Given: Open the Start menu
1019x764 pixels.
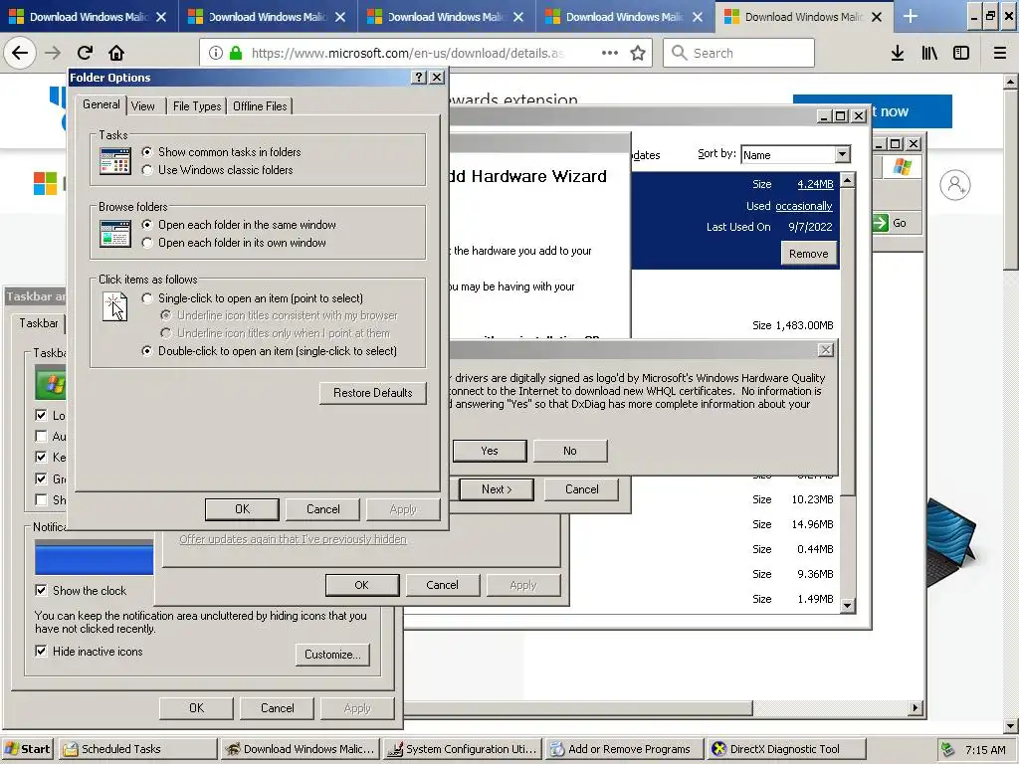Looking at the screenshot, I should pyautogui.click(x=27, y=749).
